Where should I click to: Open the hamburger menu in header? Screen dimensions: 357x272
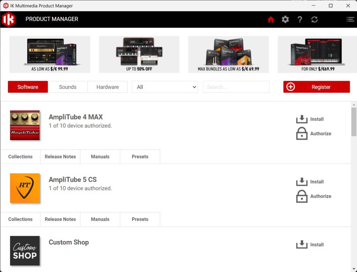(350, 20)
